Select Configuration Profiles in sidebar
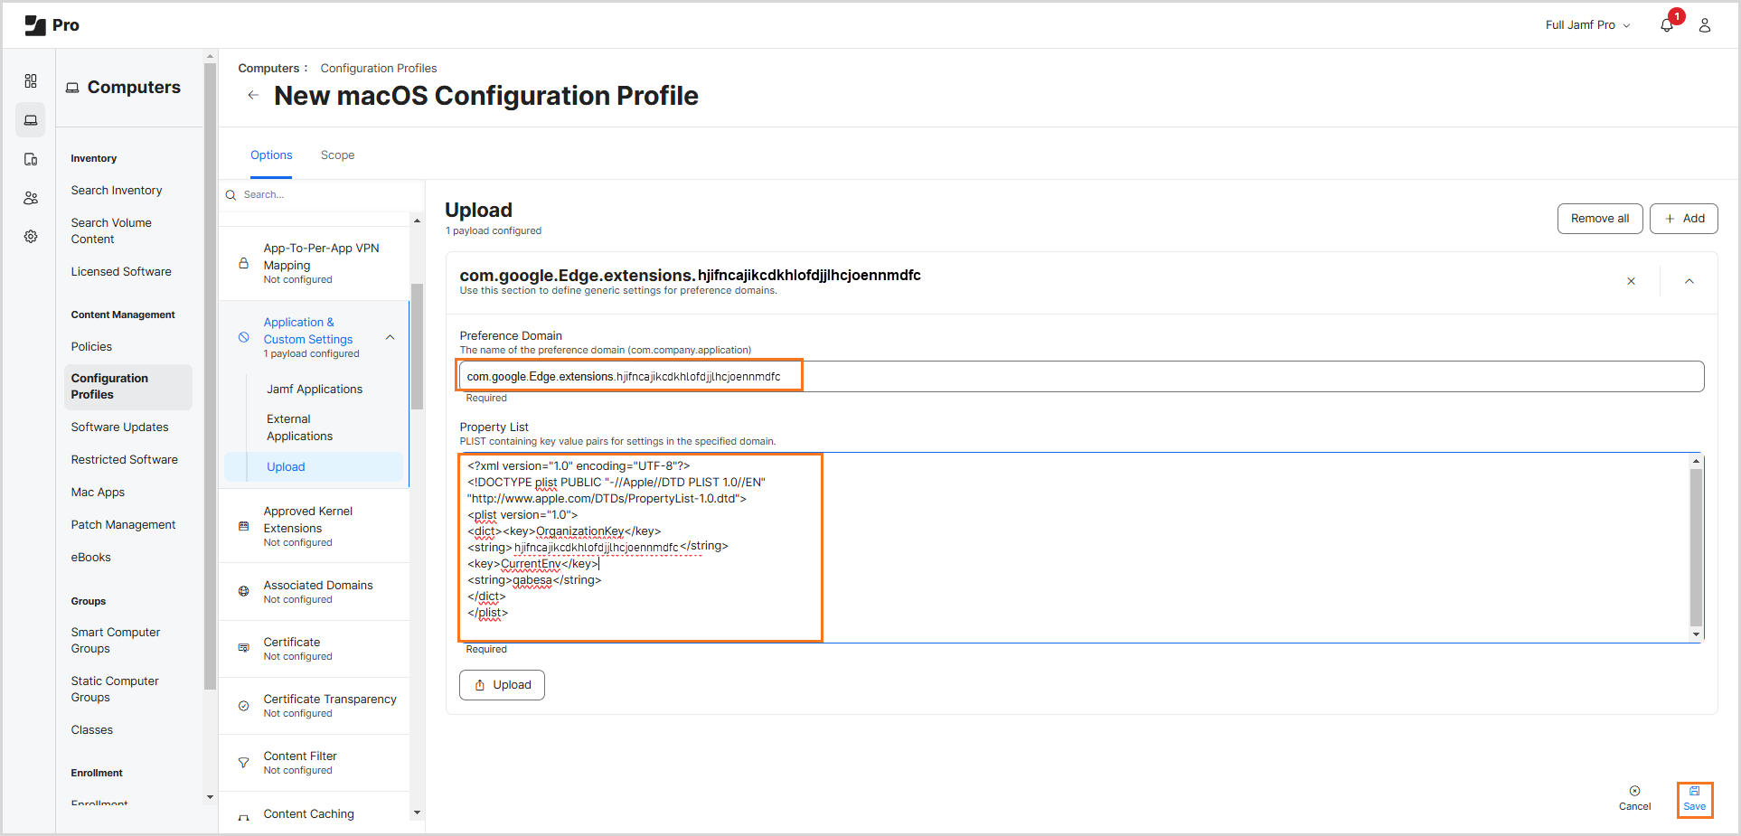Viewport: 1741px width, 836px height. pos(128,387)
